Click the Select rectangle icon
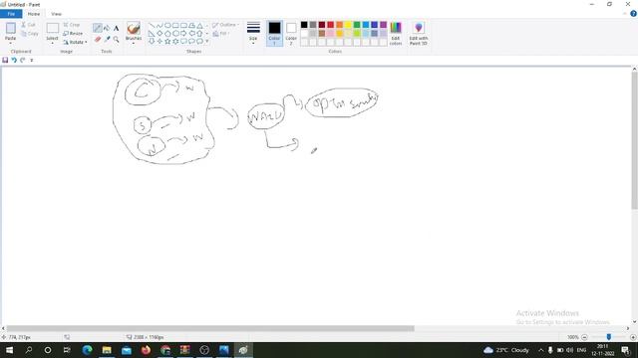Screen dimensions: 638x358 tap(52, 29)
